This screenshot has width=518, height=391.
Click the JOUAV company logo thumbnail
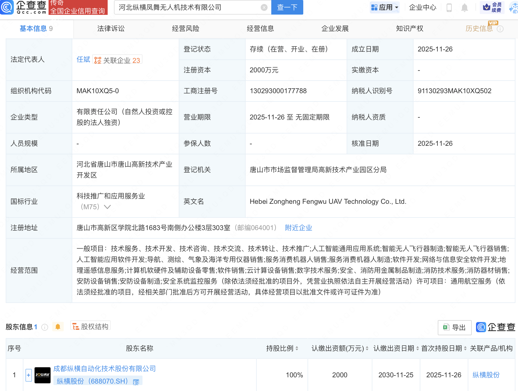tap(43, 375)
